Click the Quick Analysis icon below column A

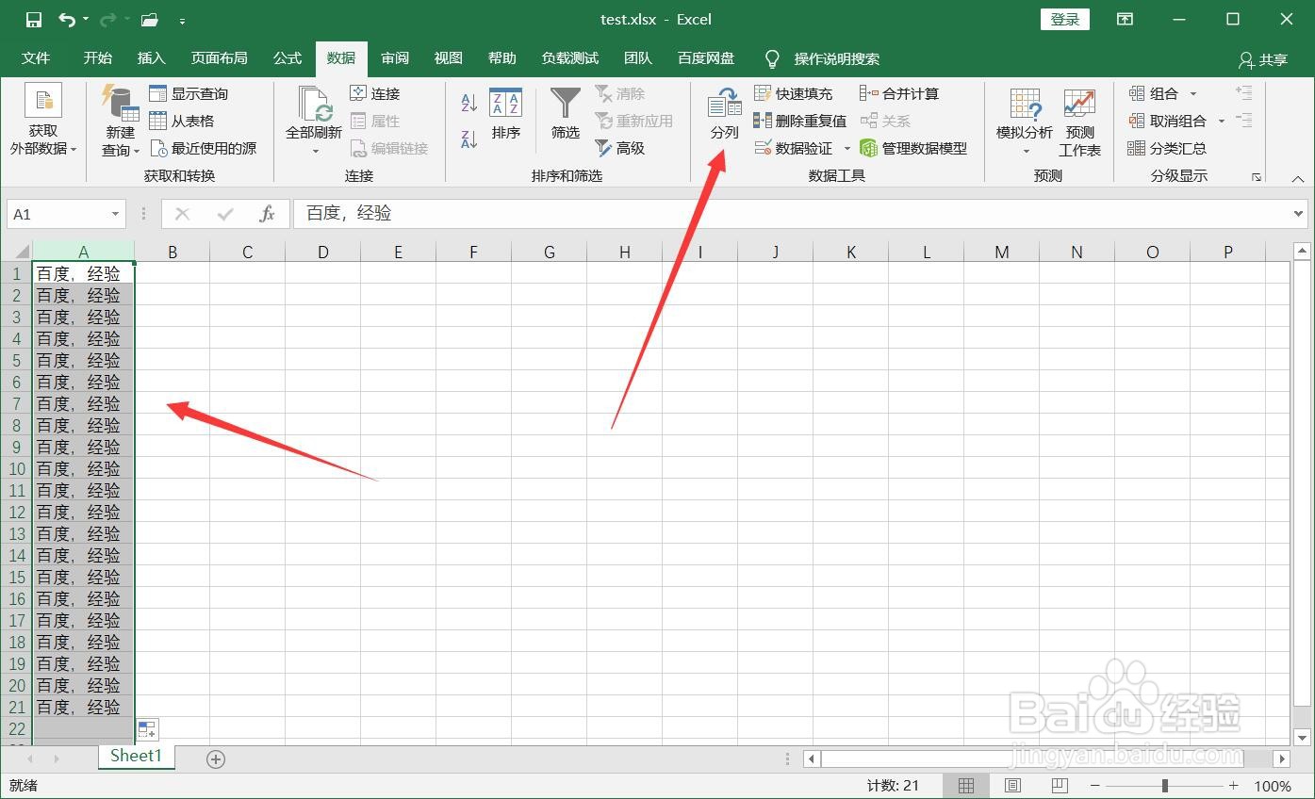[147, 729]
